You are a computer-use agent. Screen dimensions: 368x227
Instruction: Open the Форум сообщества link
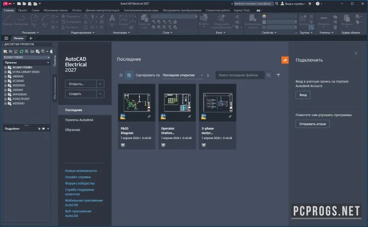pos(80,183)
